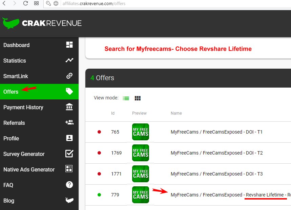Click the Id column header
The height and width of the screenshot is (210, 291).
113,113
